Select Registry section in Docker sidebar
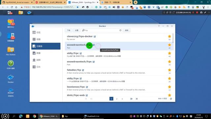Viewport: 211px width, 119px height. pyautogui.click(x=46, y=46)
